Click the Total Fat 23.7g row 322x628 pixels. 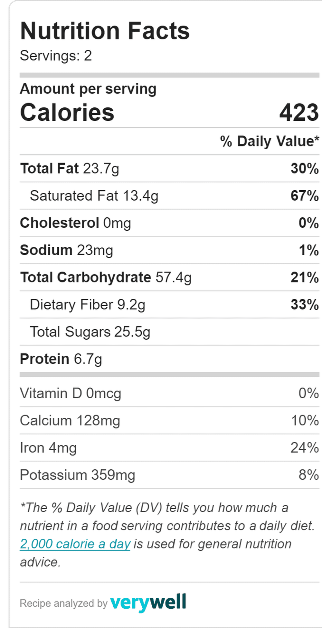tap(169, 168)
